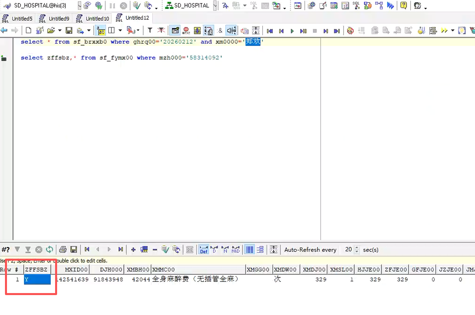Click the XMMC00 column header

click(198, 269)
